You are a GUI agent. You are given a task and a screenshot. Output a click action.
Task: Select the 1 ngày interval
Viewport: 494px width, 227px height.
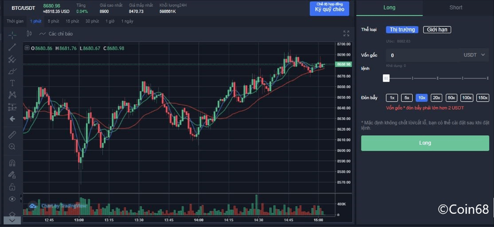(x=127, y=21)
